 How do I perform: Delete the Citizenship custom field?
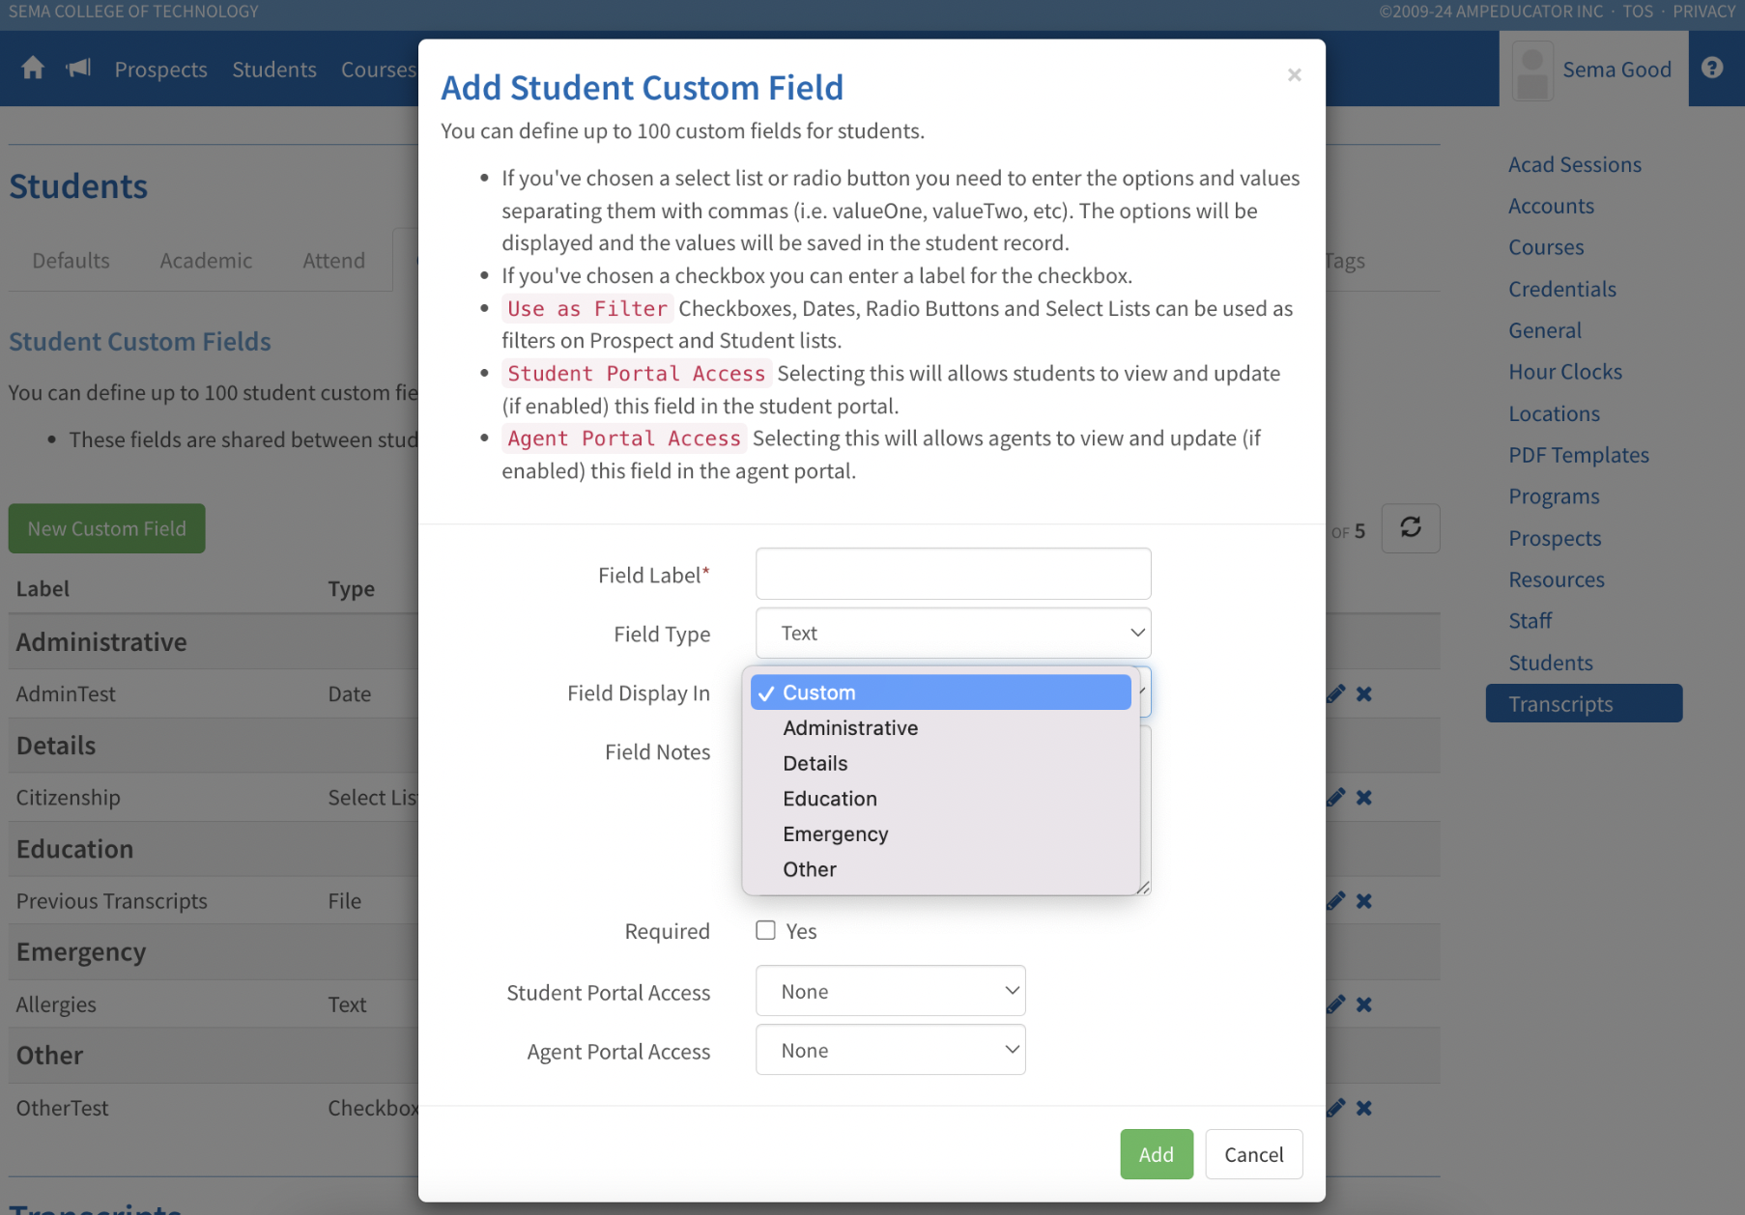(1364, 798)
